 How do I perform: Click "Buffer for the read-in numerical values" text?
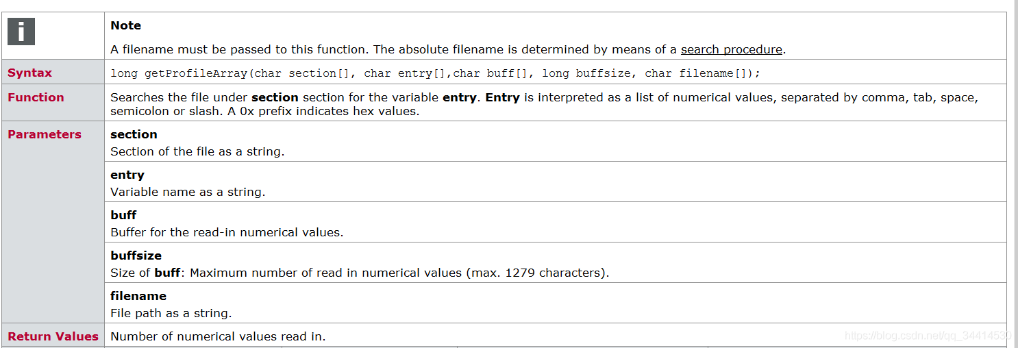[227, 232]
